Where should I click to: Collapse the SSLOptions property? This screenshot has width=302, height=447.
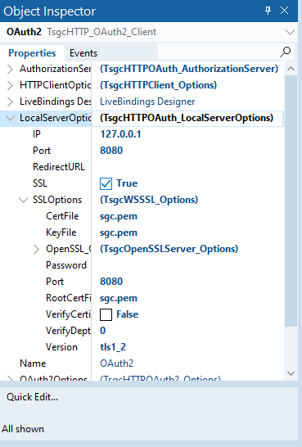pos(24,200)
